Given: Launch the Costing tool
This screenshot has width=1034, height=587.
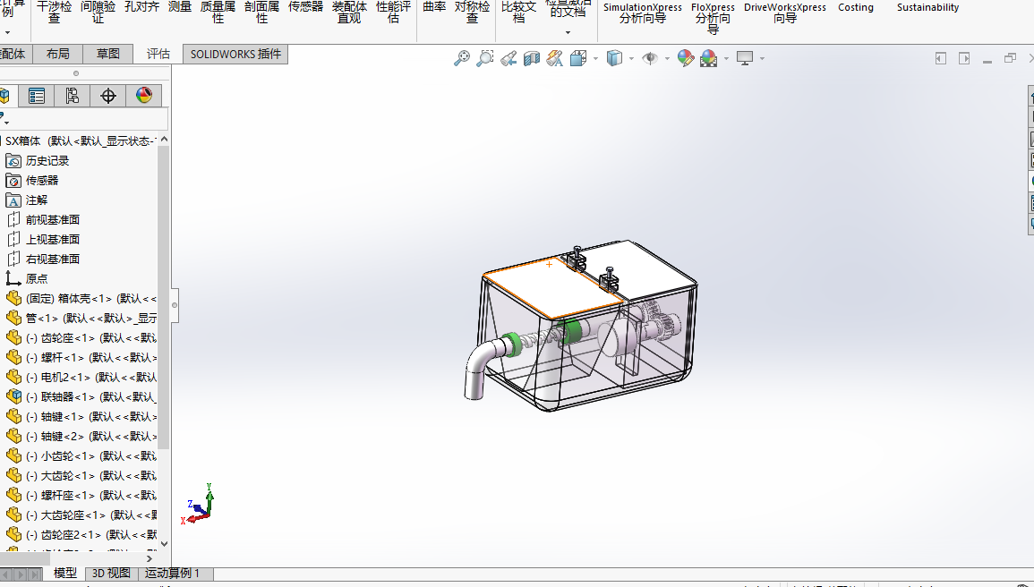Looking at the screenshot, I should pos(855,7).
